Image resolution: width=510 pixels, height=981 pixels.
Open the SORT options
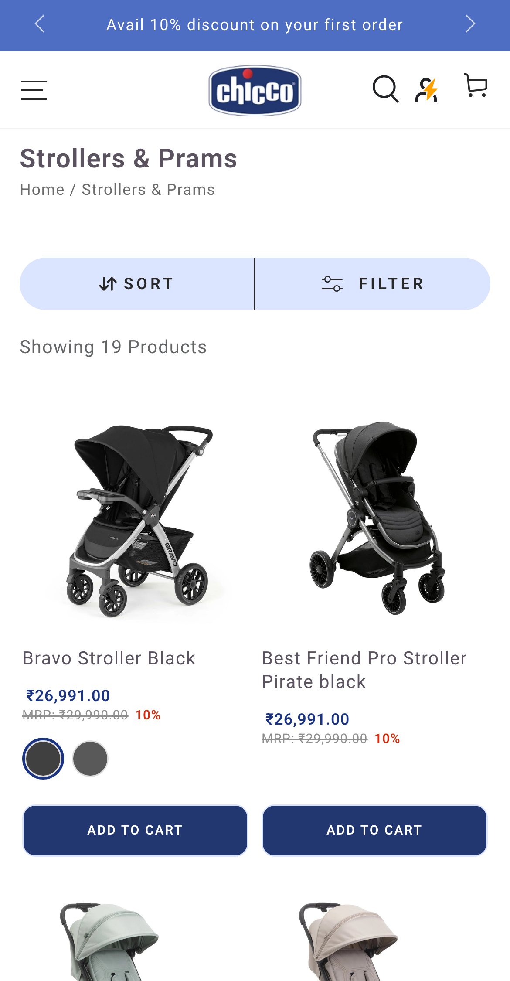click(136, 283)
